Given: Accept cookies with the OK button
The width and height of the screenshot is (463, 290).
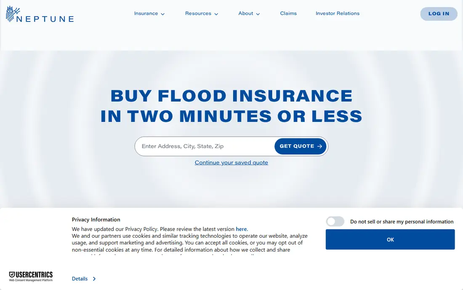Looking at the screenshot, I should pos(390,239).
